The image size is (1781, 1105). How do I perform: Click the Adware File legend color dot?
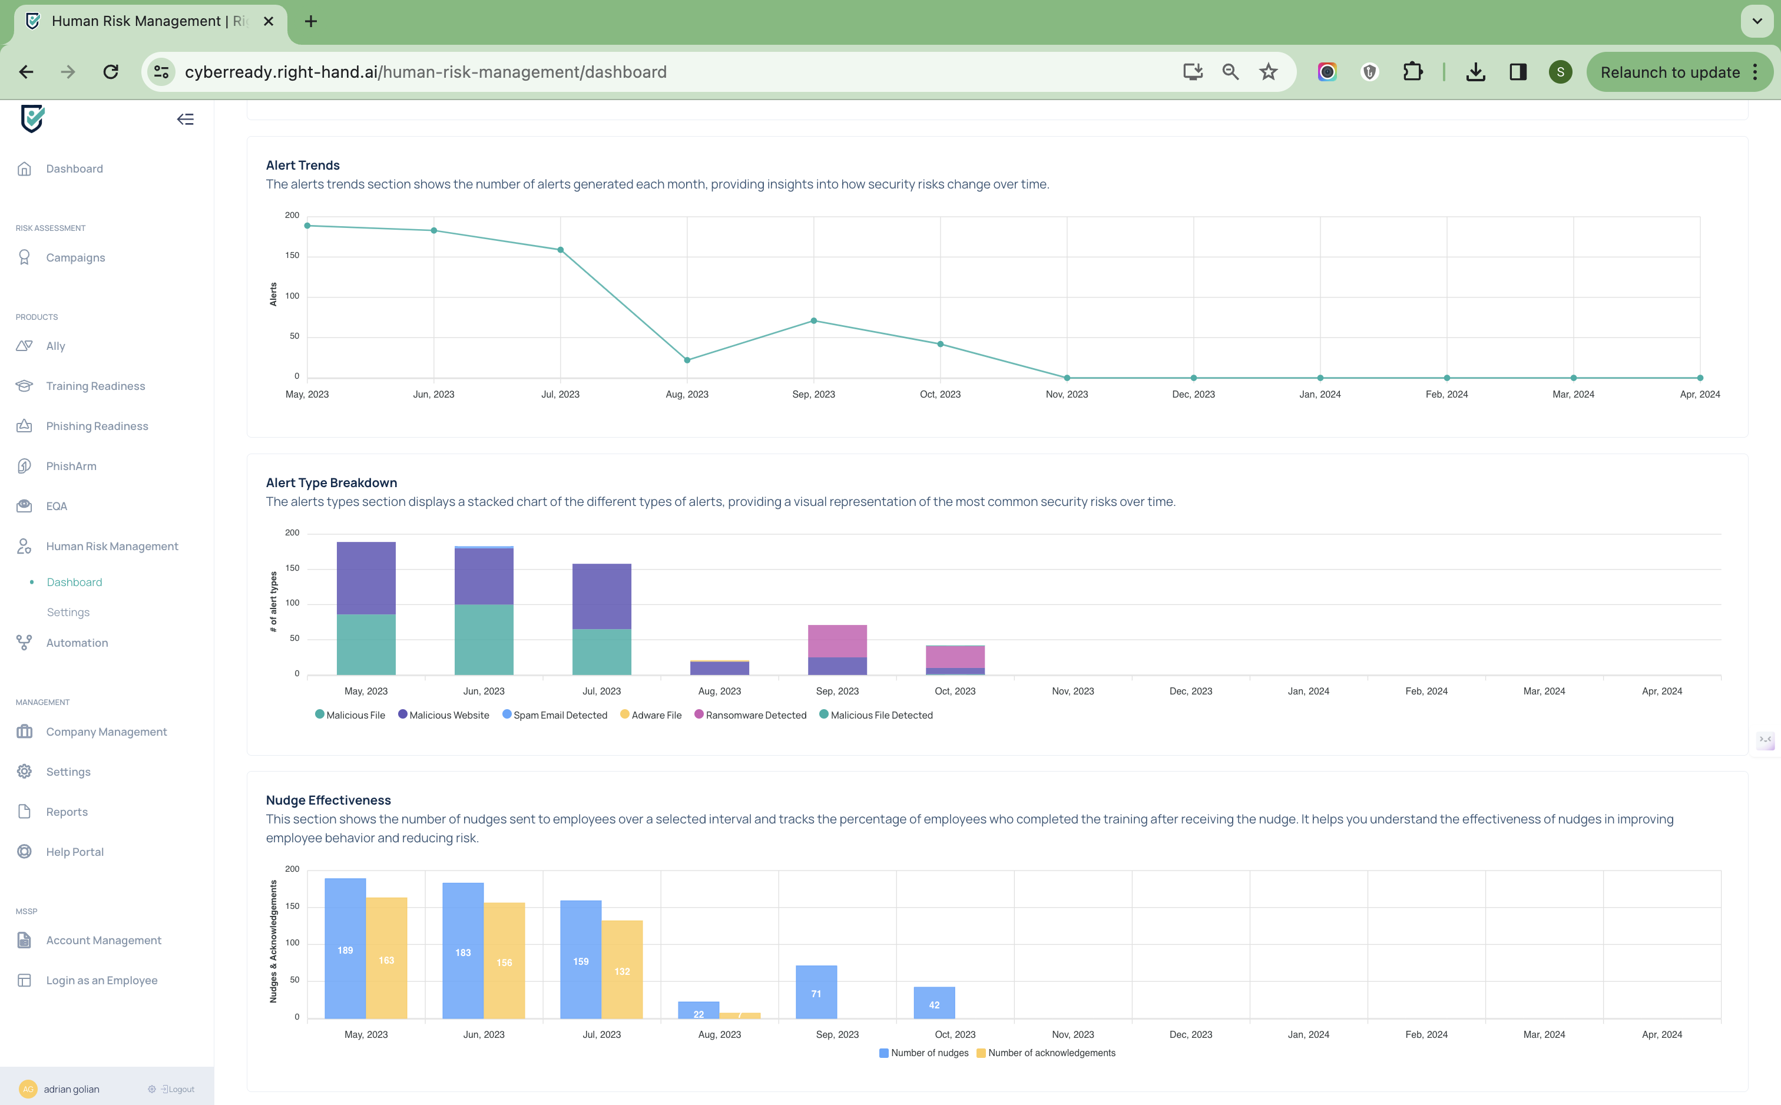tap(625, 714)
